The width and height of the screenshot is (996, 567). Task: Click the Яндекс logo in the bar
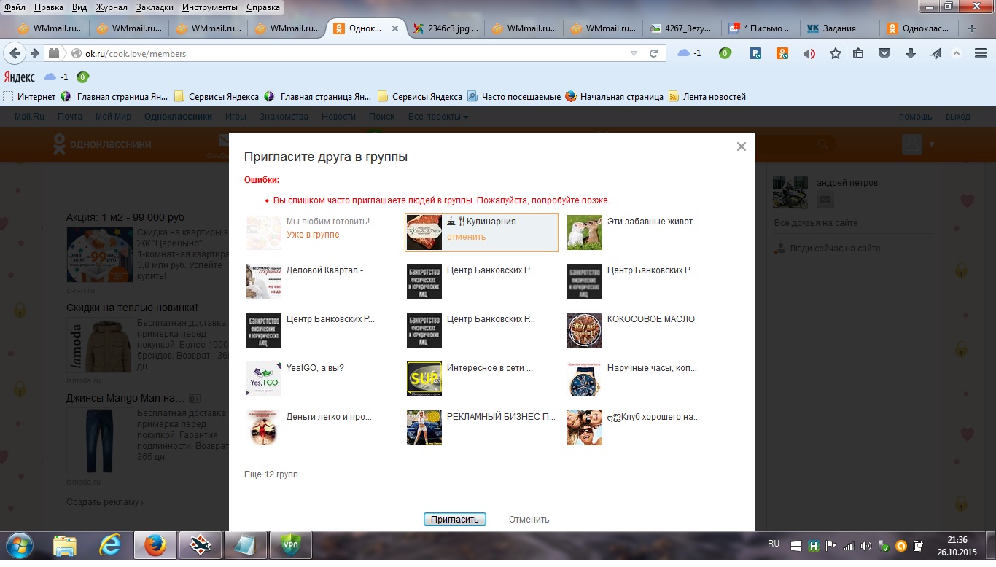20,77
